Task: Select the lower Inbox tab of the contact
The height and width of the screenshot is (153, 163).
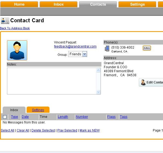Action: pos(14,110)
